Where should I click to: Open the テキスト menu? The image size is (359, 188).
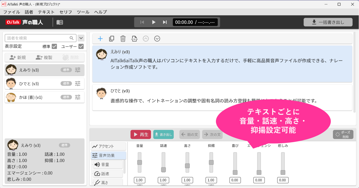point(46,12)
